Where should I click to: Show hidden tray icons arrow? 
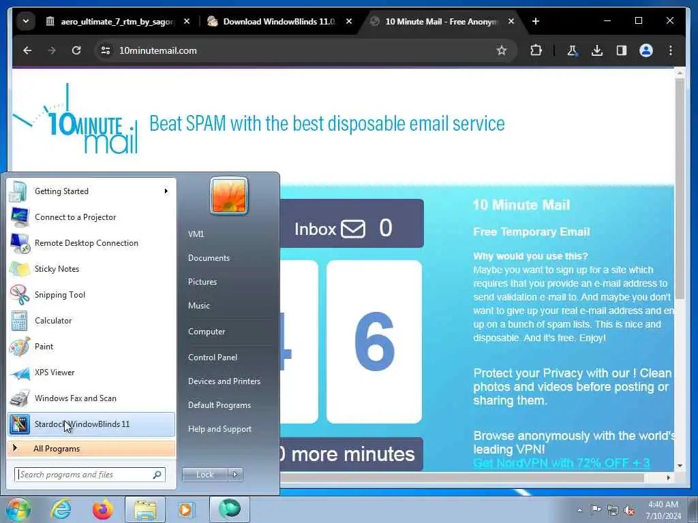[579, 510]
